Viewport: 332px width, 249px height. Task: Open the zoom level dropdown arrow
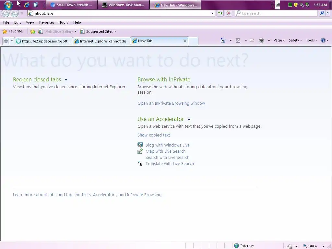point(324,246)
